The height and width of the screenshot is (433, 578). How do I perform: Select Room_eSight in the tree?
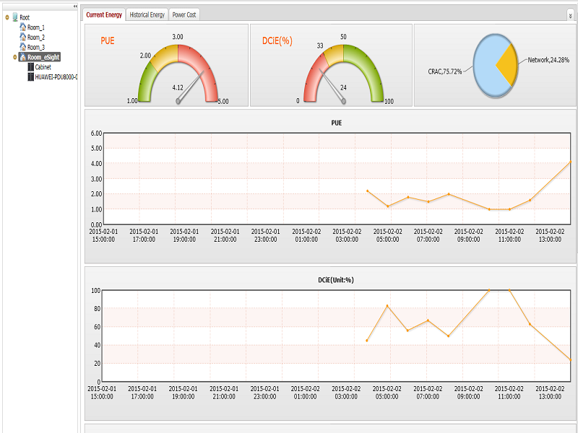[43, 57]
